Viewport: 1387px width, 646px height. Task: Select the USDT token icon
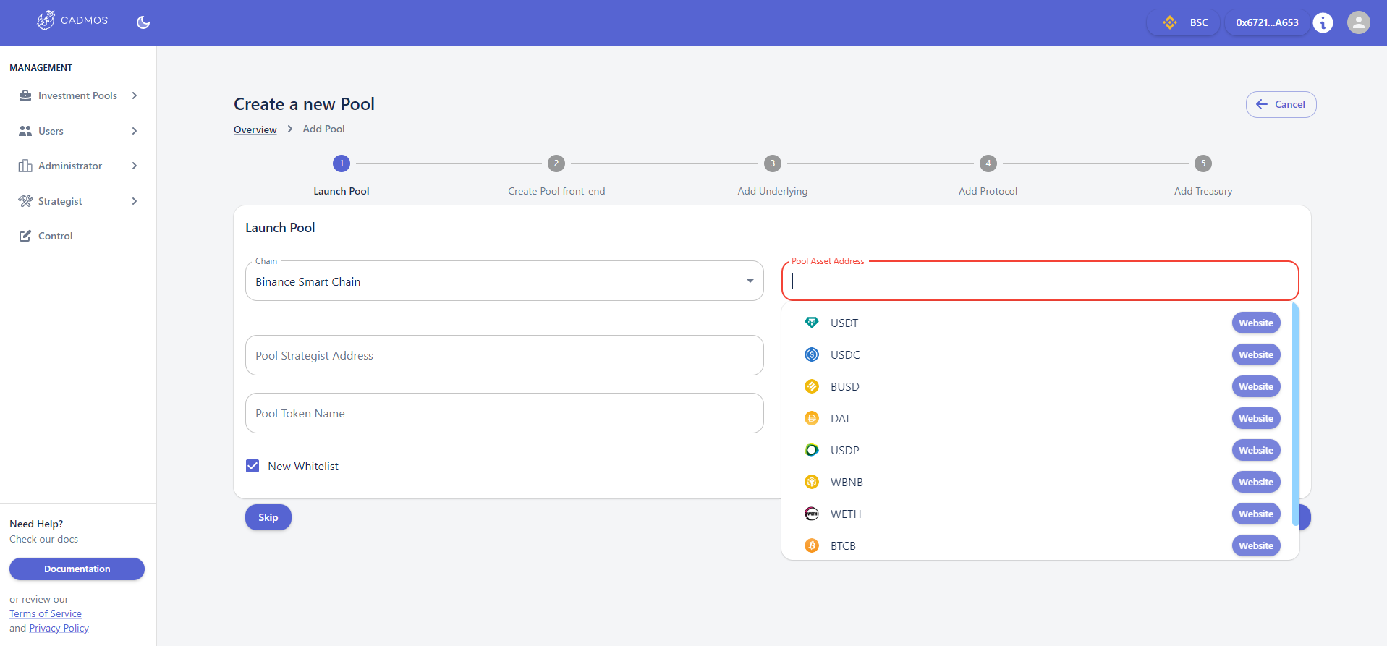click(812, 323)
